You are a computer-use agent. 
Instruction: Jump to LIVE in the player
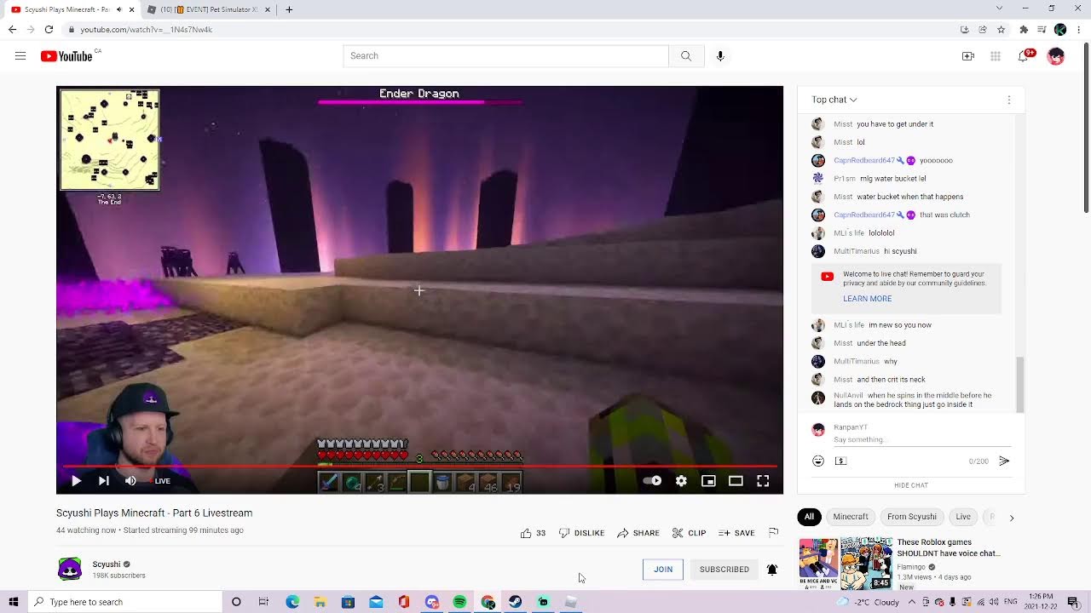click(160, 481)
